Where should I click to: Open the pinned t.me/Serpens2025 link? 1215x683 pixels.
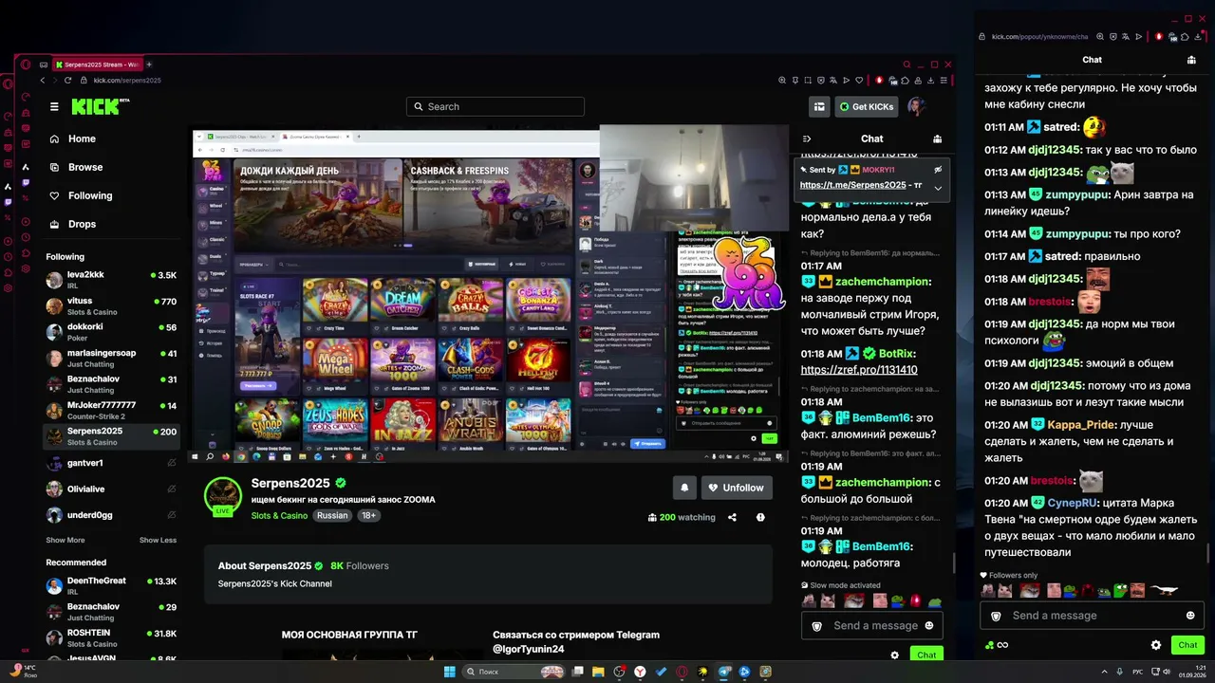[852, 185]
